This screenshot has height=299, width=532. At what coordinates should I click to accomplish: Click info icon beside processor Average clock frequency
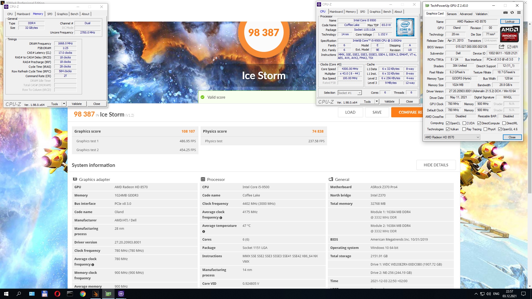(x=221, y=218)
